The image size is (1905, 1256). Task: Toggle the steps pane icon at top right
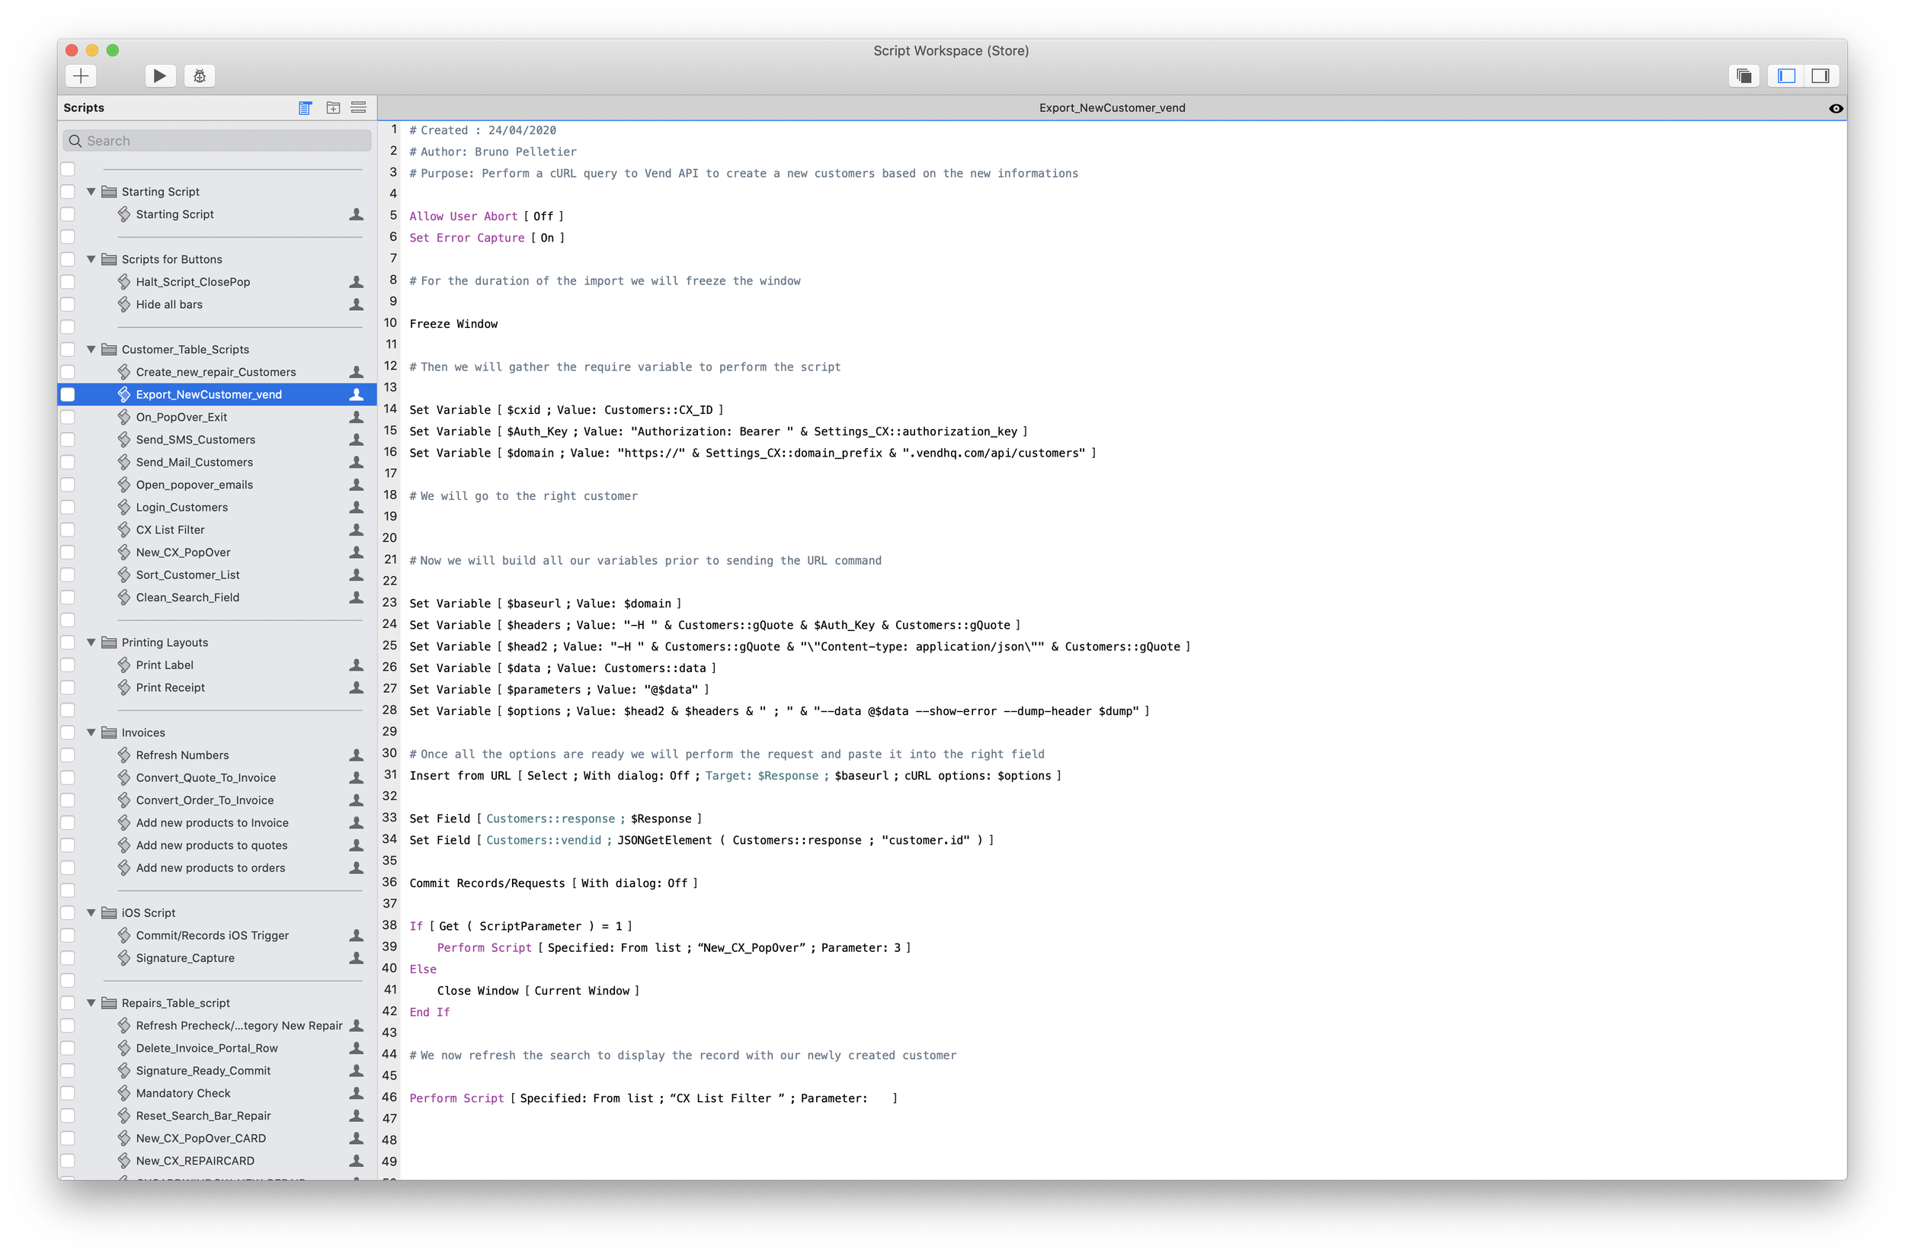1820,75
